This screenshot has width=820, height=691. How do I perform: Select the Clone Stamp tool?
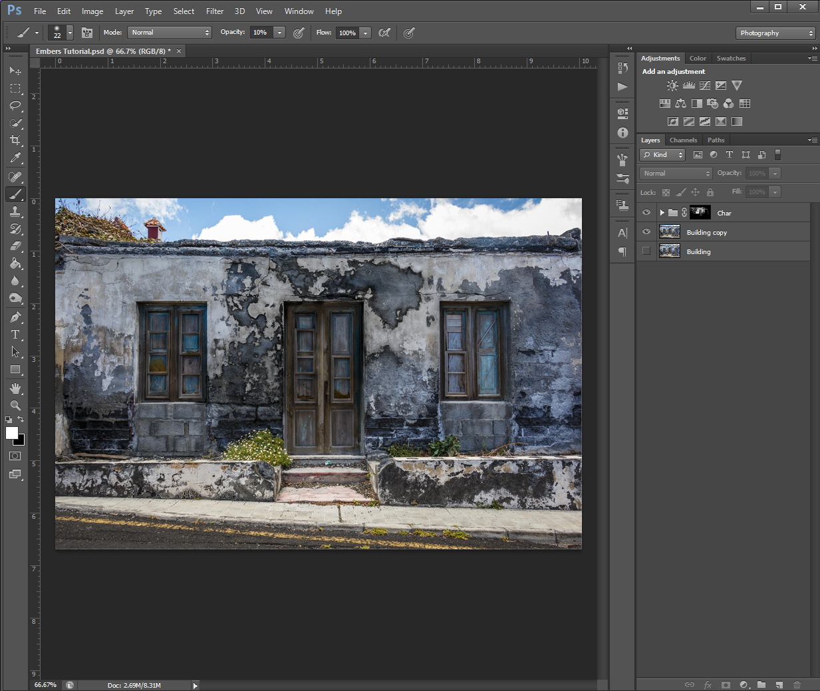[15, 211]
